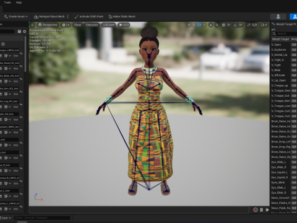Choose the translate gizmo tool
Image resolution: width=297 pixels, height=223 pixels.
point(194,25)
